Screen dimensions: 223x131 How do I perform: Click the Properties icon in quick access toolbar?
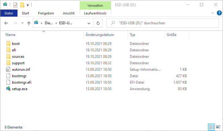[15, 5]
